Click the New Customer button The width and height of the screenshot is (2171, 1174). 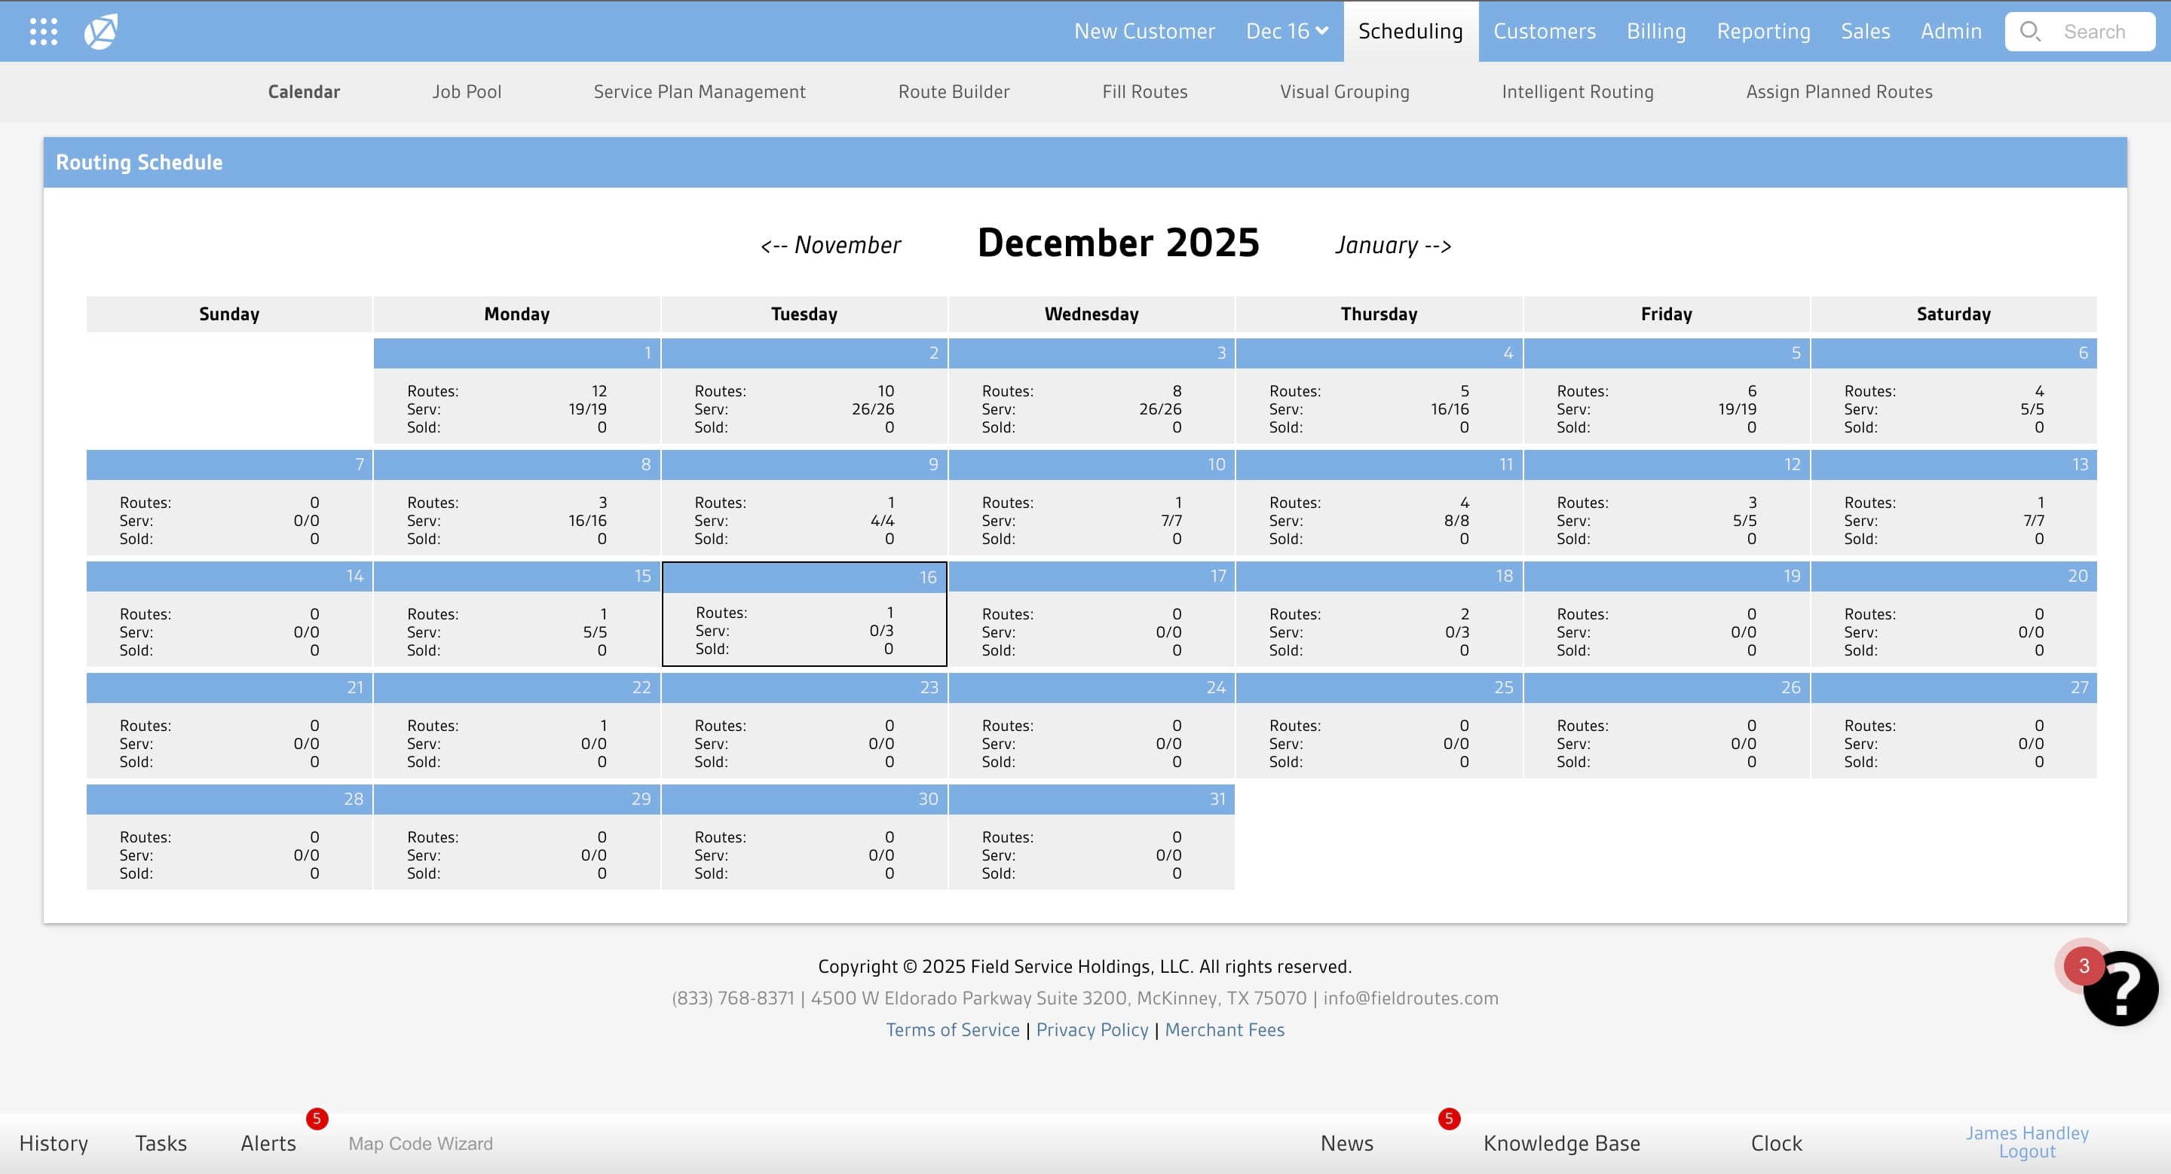[x=1144, y=31]
